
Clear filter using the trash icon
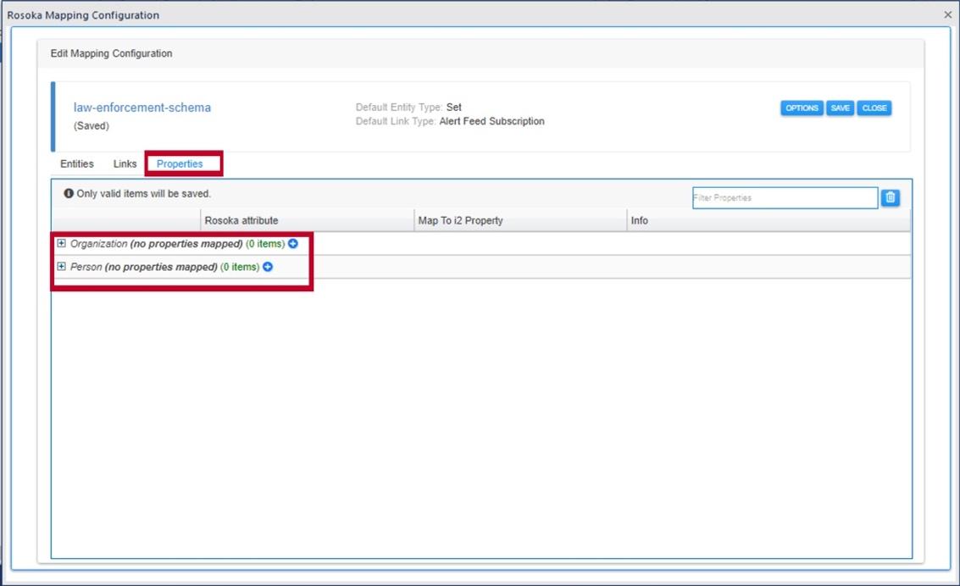890,197
